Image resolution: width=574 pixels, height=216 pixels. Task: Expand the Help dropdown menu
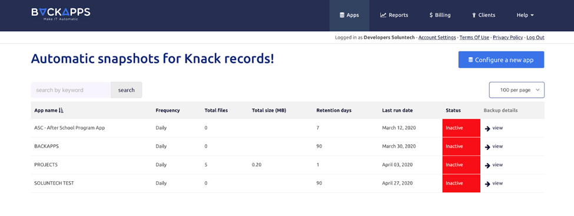(x=525, y=15)
